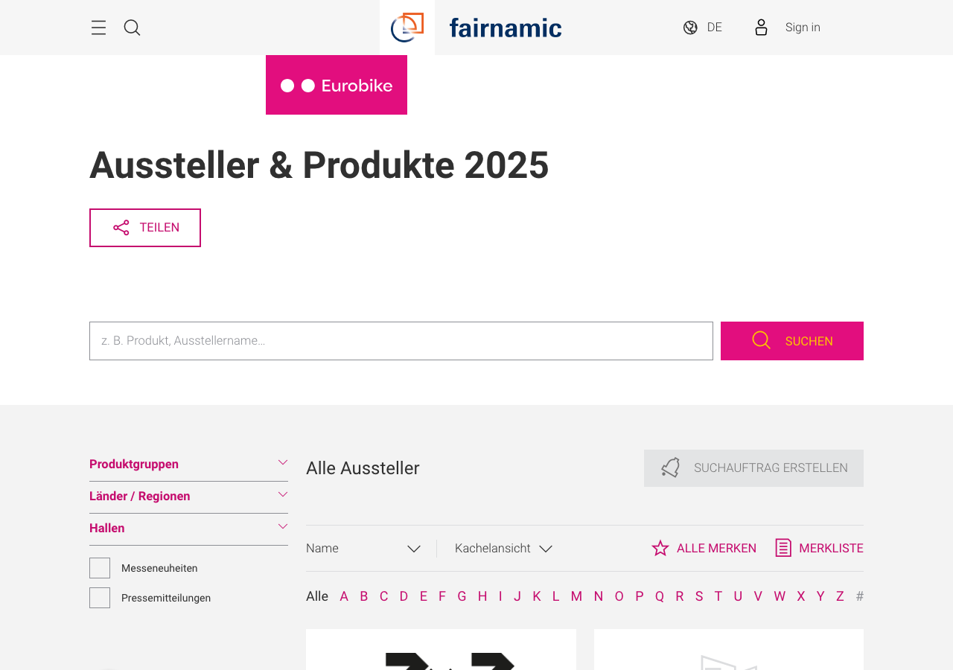Toggle the Eurobike event badge
Screen dimensions: 953x670
point(337,84)
